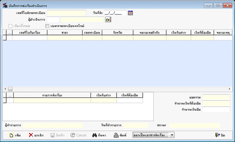235x142 pixels.
Task: Click the lower grid's '...' column header
Action: 10,95
